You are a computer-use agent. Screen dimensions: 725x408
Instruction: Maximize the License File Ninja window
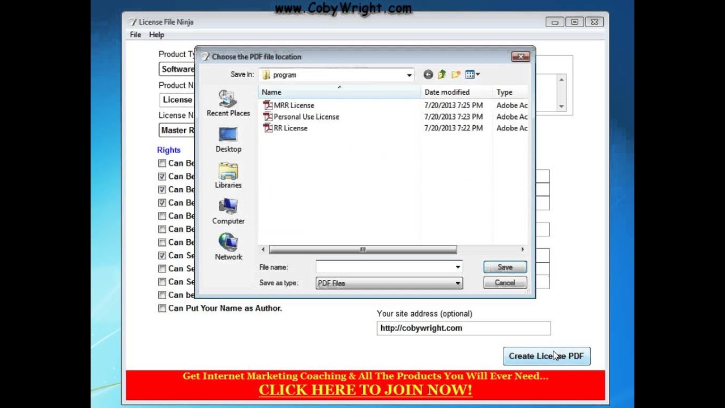pyautogui.click(x=574, y=22)
